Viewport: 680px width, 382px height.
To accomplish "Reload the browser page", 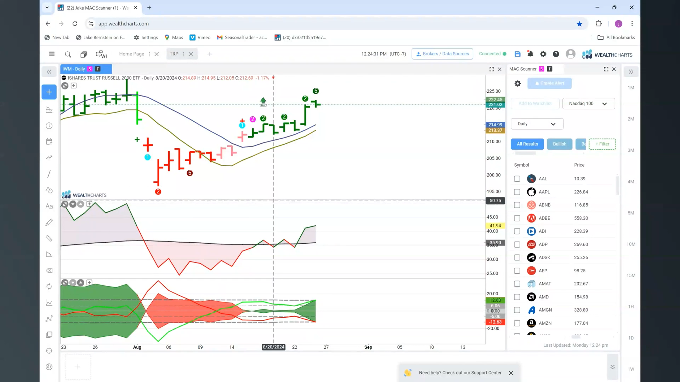I will pos(75,24).
